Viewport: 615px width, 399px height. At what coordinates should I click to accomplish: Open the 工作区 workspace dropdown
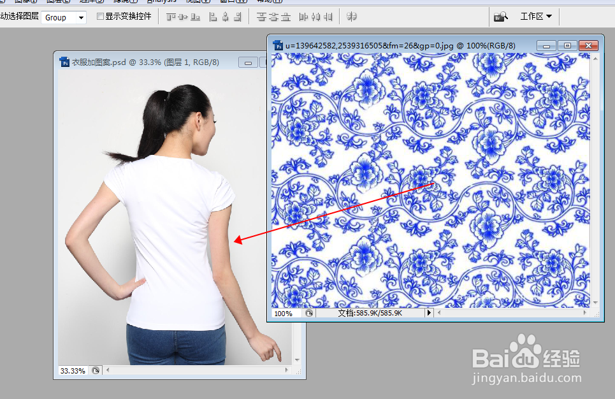tap(536, 17)
